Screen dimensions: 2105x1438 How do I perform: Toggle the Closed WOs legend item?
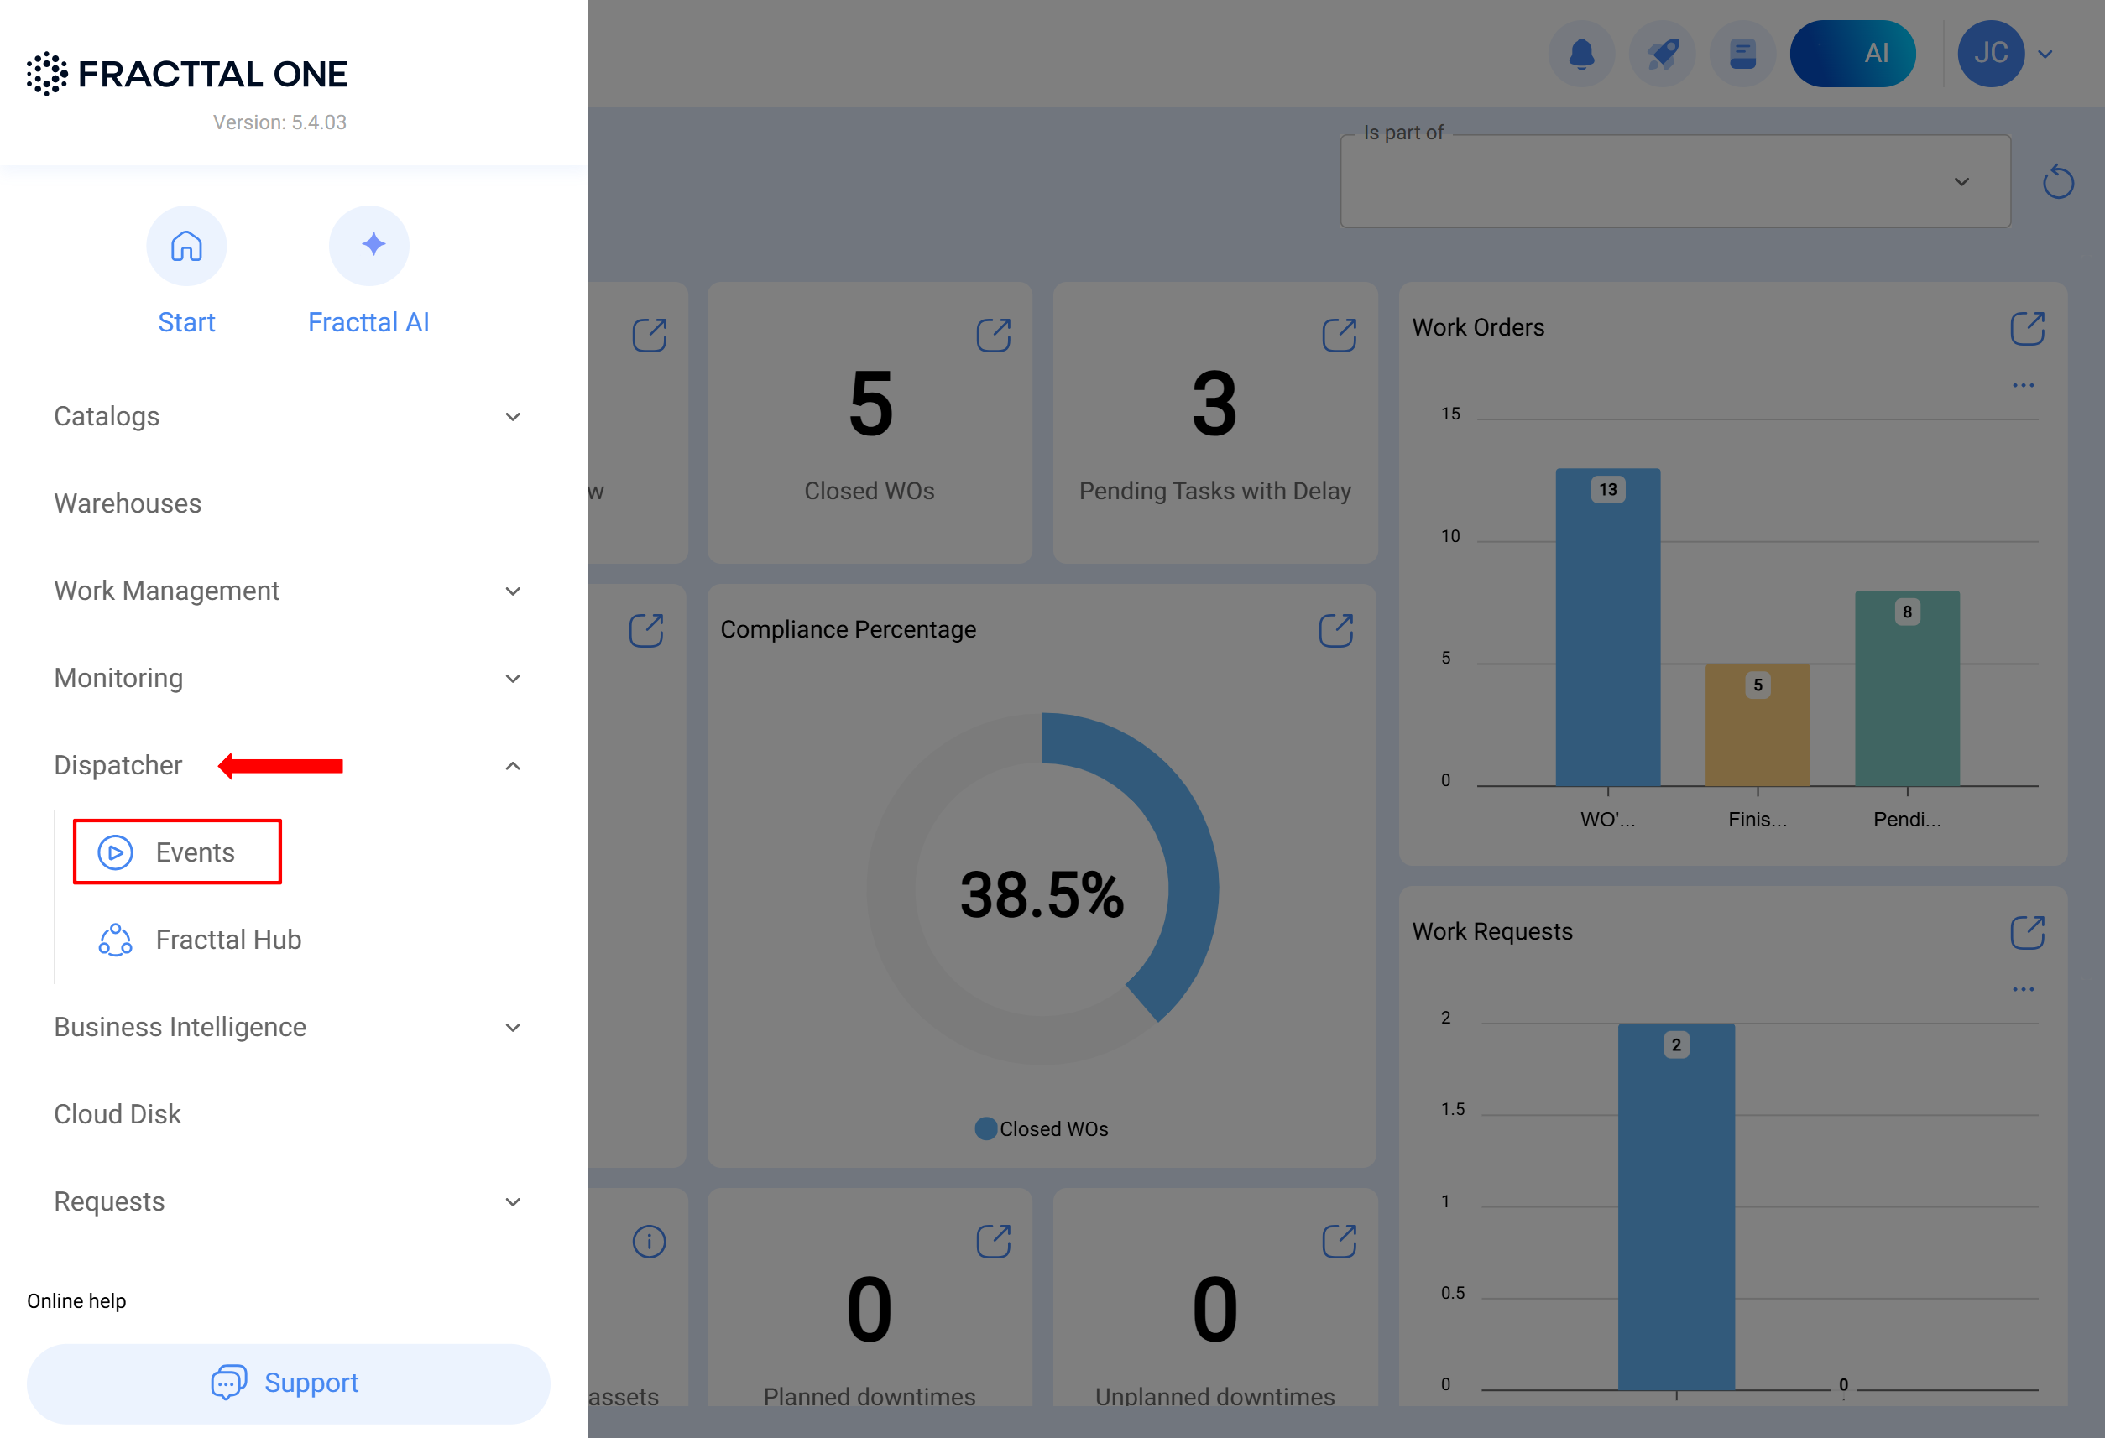[1042, 1129]
